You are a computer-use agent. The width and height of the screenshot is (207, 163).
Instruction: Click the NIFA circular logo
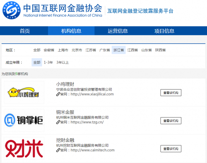point(12,10)
